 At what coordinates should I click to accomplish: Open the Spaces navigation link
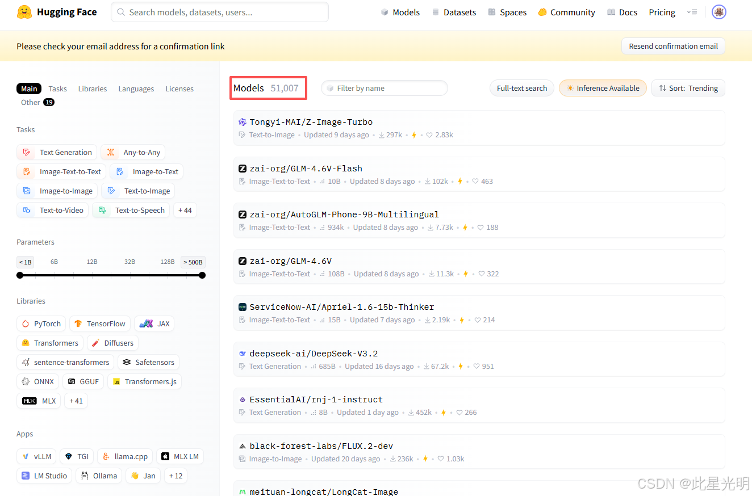click(x=507, y=12)
